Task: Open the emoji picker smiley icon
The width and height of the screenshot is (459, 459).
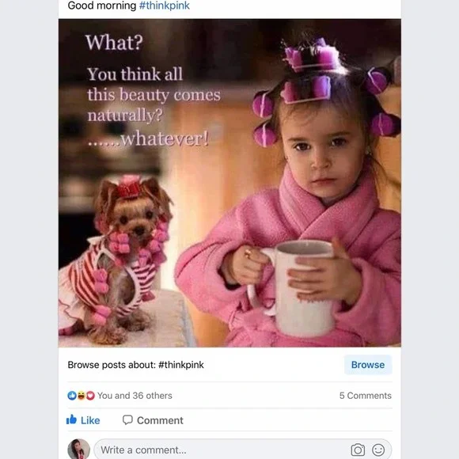Action: pyautogui.click(x=378, y=450)
